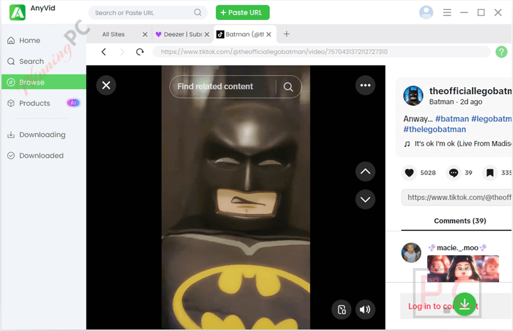Image resolution: width=513 pixels, height=331 pixels.
Task: Bookmark the video
Action: pos(490,173)
